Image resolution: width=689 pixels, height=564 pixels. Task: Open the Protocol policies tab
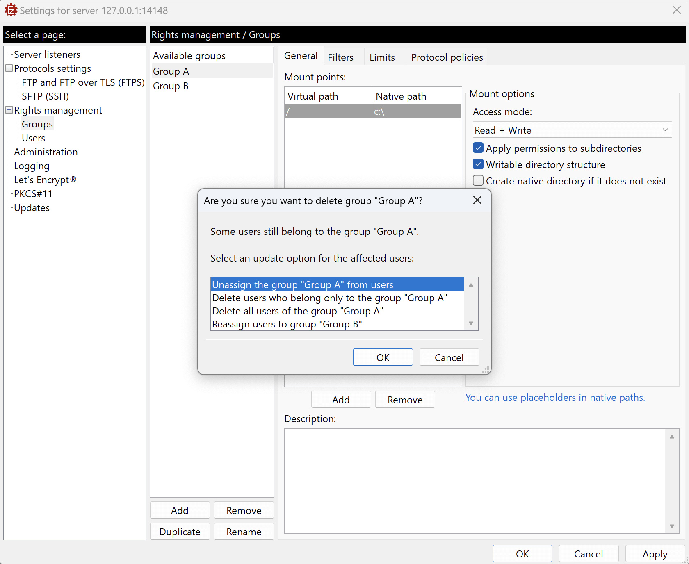[447, 57]
